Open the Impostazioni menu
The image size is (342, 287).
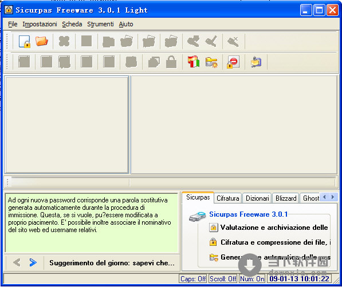40,24
